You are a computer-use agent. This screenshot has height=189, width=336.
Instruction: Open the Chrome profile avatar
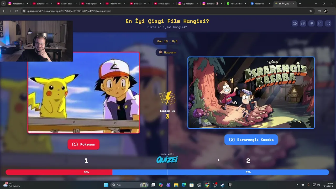[326, 11]
